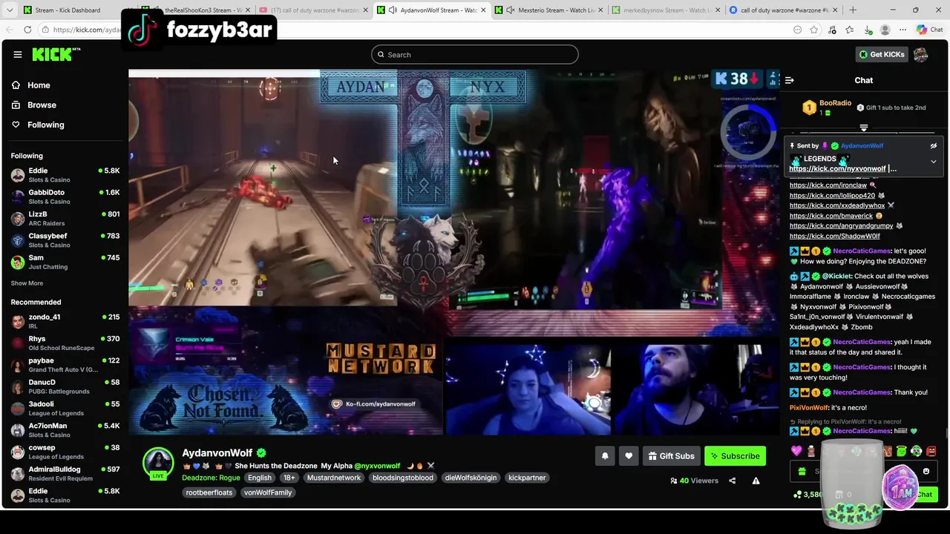Expand Show More under Following
The image size is (950, 534).
point(27,283)
